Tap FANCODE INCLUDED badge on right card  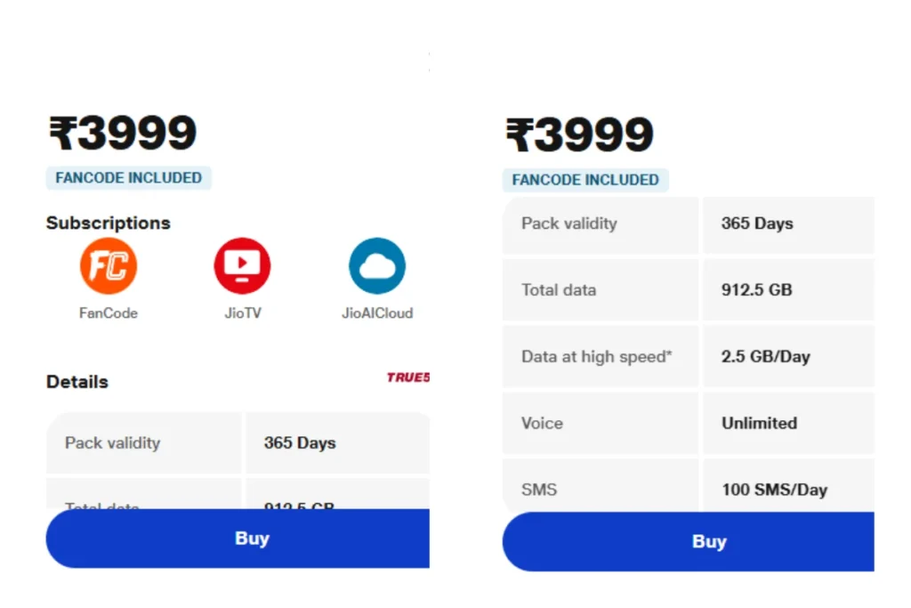pos(585,180)
